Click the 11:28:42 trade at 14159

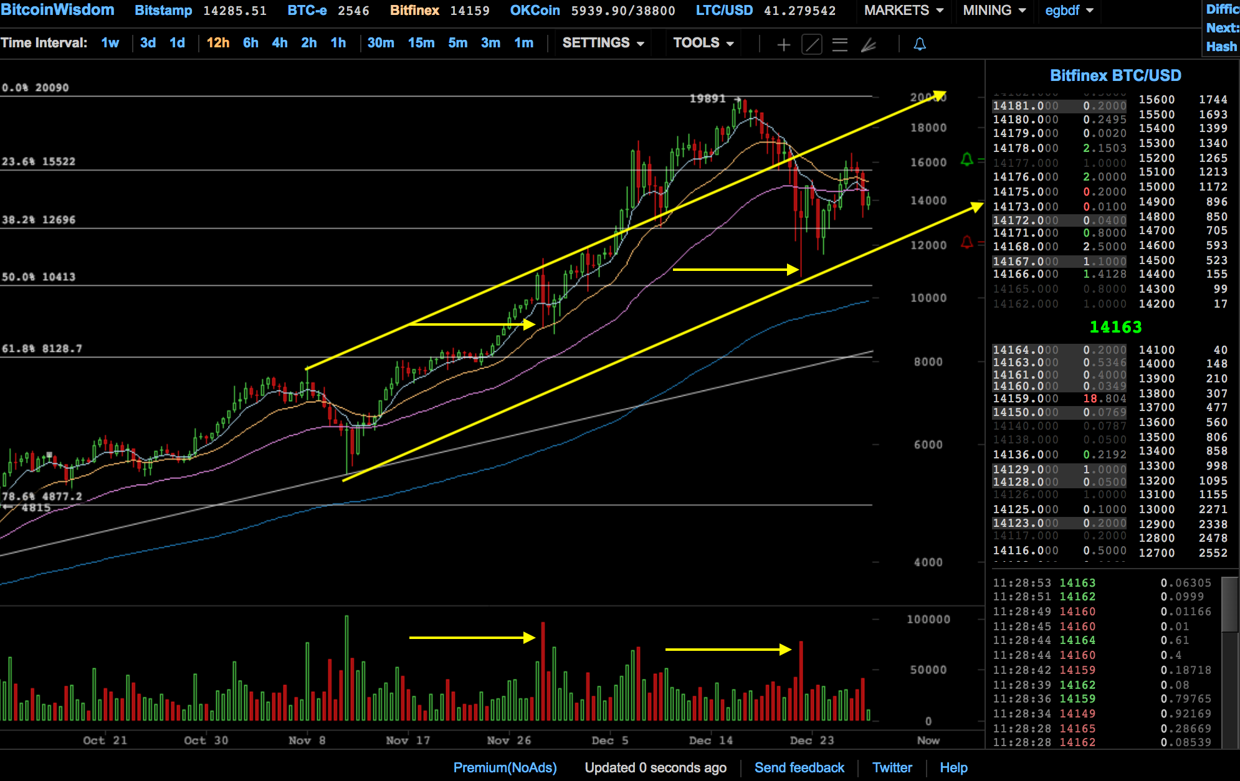click(x=1102, y=670)
